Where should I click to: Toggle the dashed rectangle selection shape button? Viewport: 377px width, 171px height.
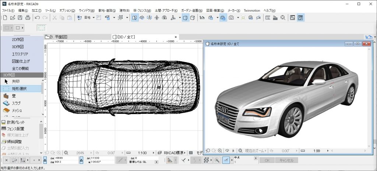pos(42,28)
